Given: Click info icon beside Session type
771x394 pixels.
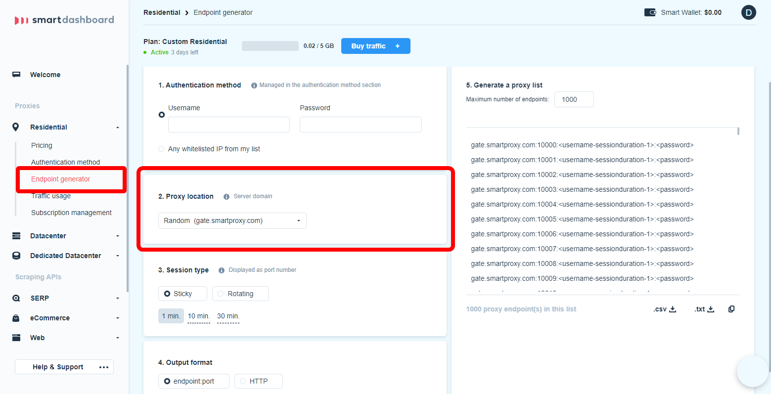Looking at the screenshot, I should (x=222, y=270).
